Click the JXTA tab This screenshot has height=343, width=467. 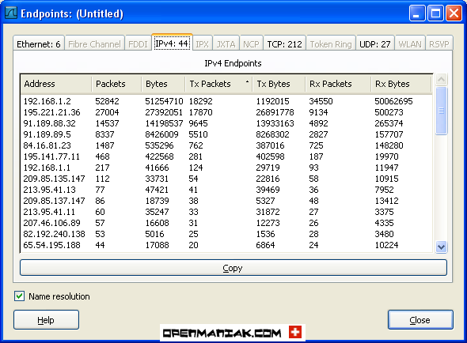coord(226,44)
